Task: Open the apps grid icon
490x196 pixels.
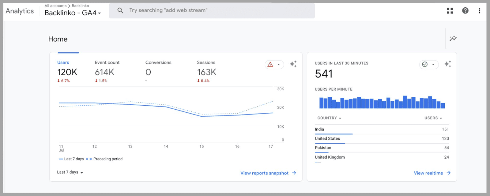Action: point(450,11)
